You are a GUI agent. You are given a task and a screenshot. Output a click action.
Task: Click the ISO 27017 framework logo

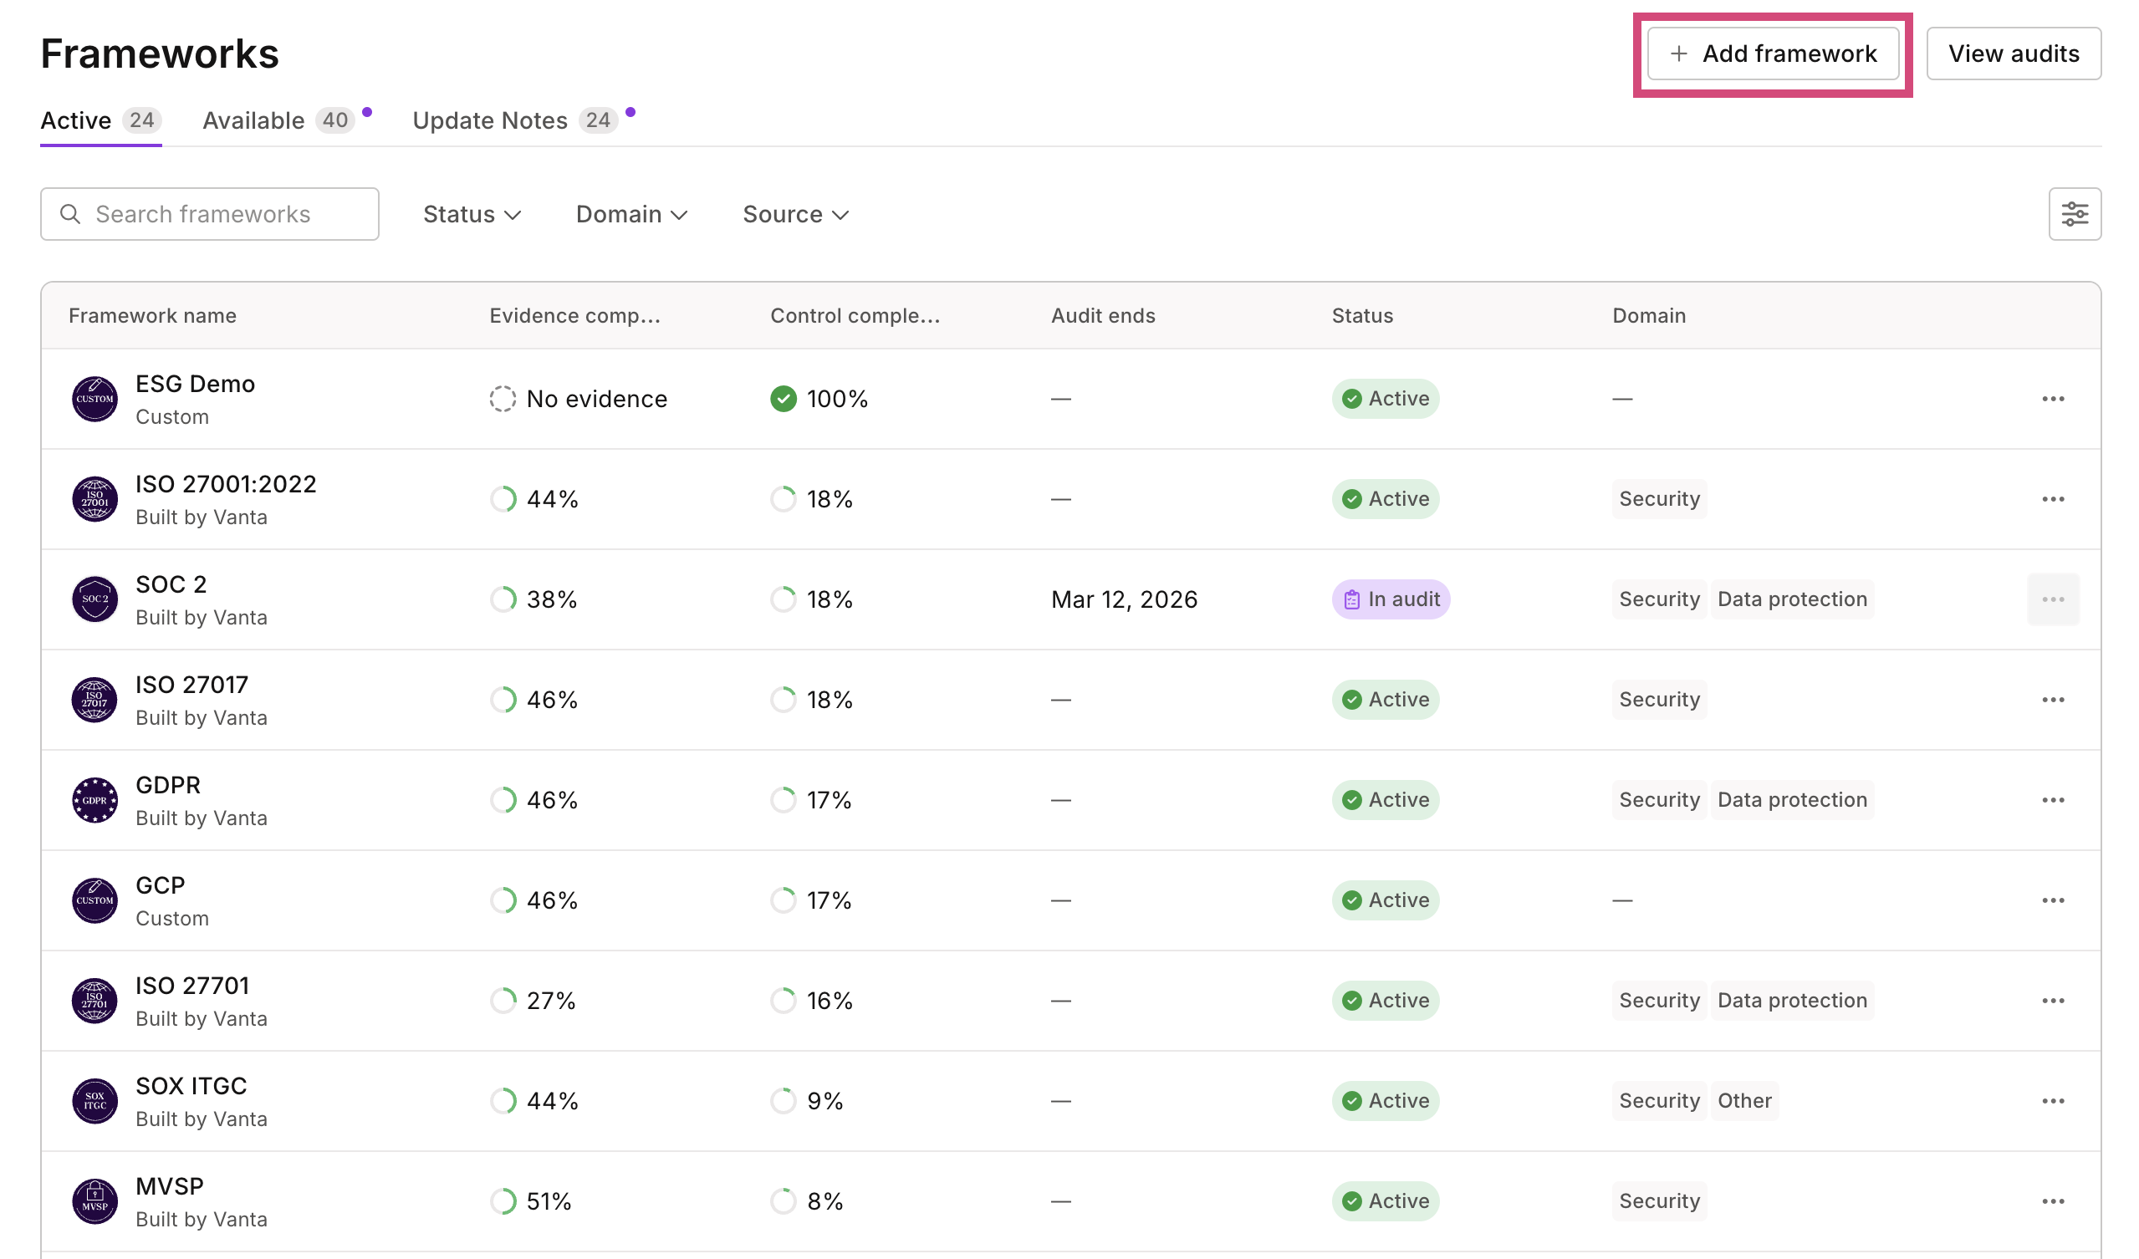click(94, 700)
